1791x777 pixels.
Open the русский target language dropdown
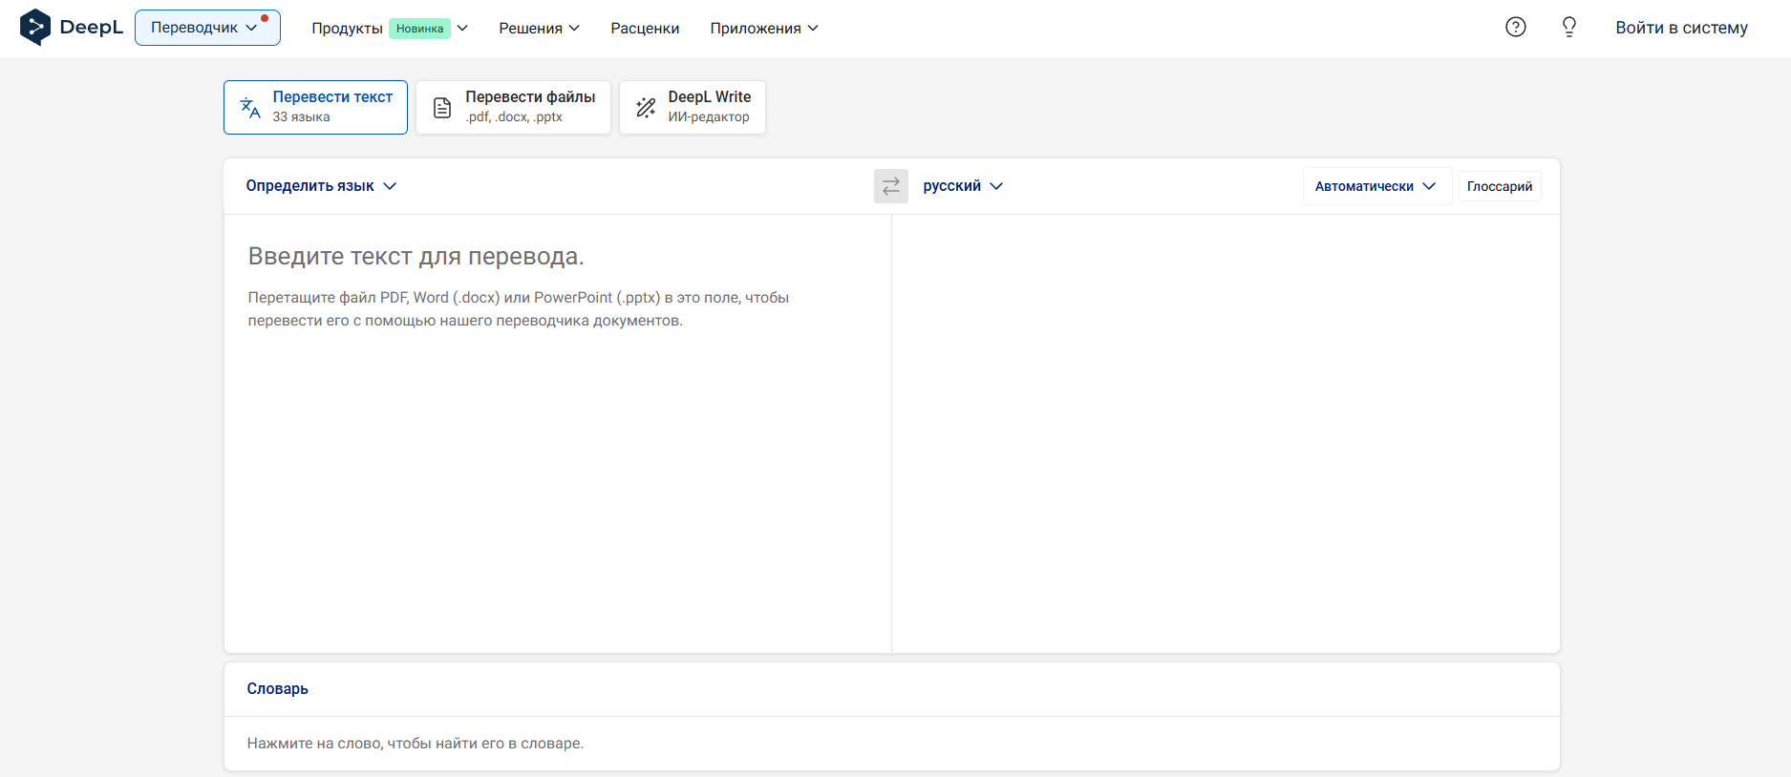click(963, 186)
